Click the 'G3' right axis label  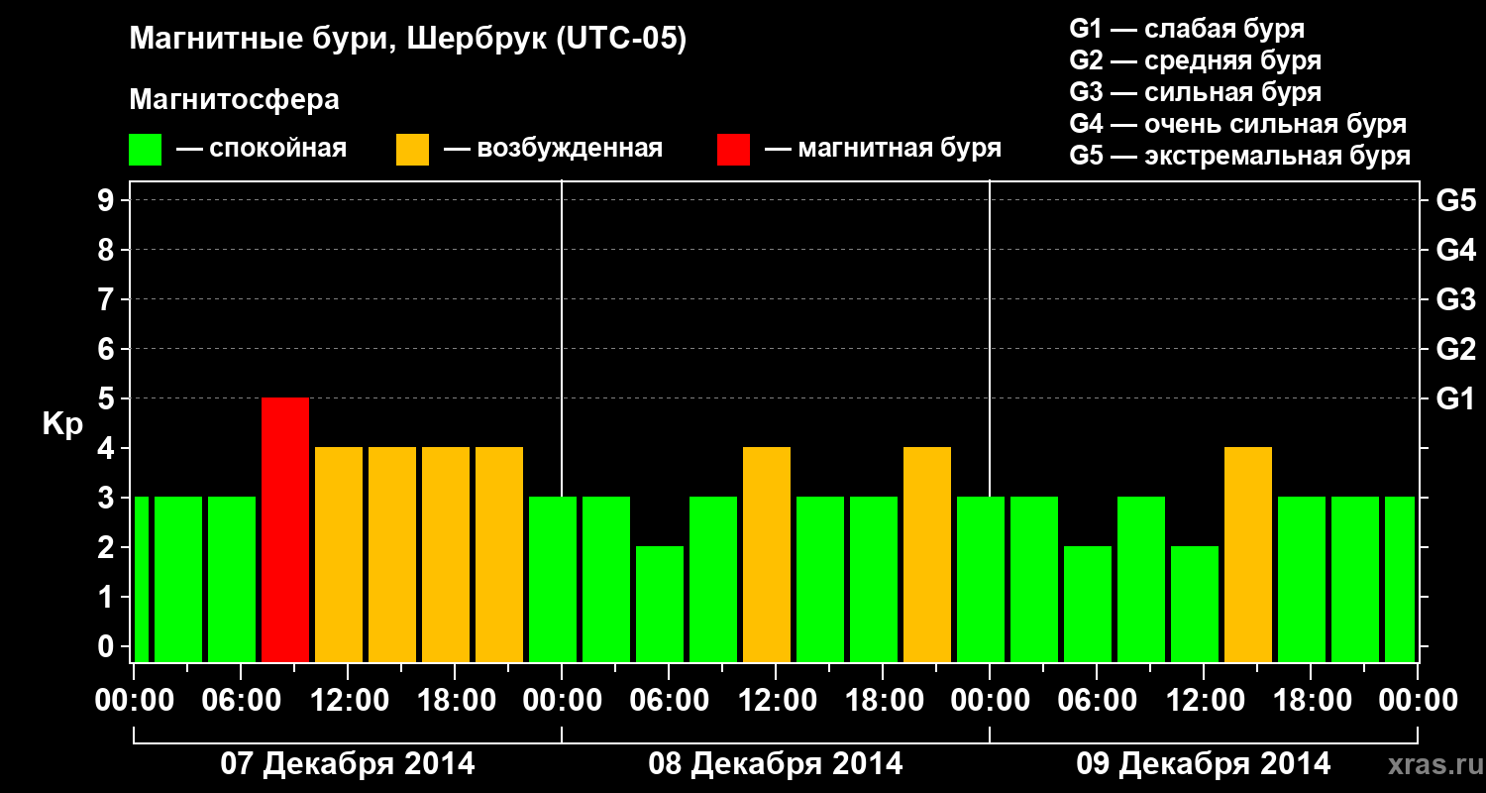click(x=1455, y=299)
